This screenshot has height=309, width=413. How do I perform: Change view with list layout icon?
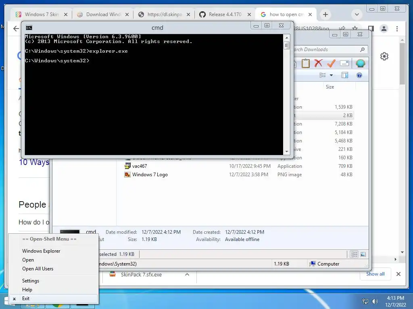pos(323,75)
